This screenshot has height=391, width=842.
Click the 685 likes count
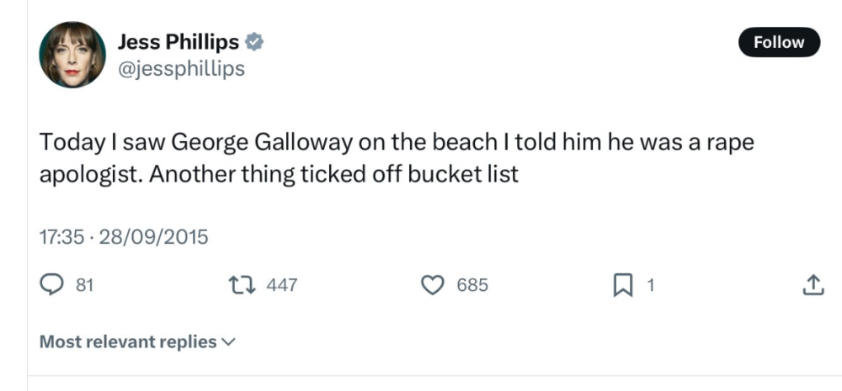click(x=472, y=286)
